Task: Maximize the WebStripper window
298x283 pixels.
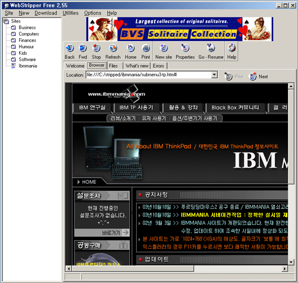Action: 285,6
